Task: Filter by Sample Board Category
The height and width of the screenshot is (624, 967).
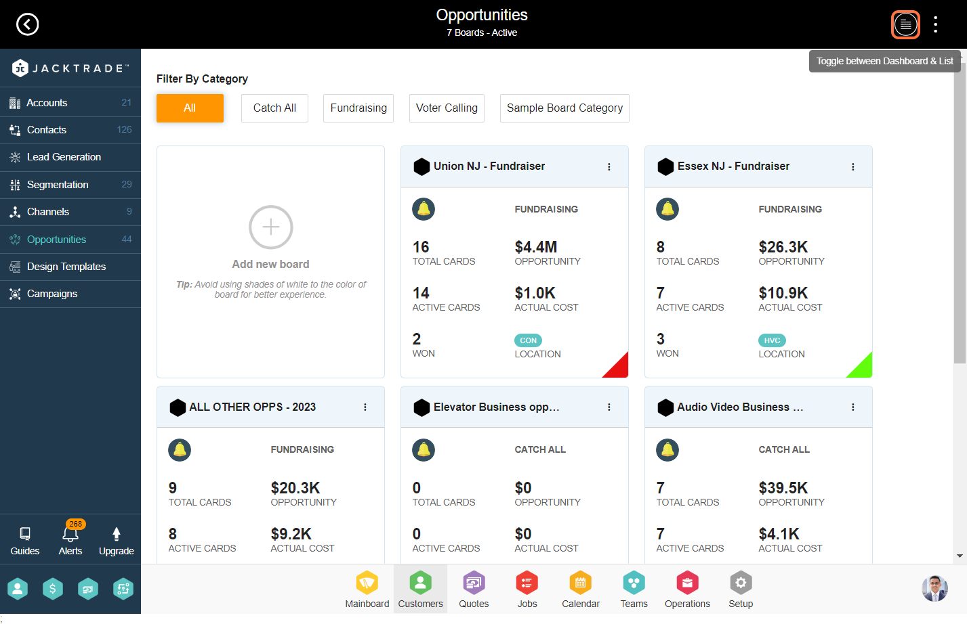Action: (x=564, y=108)
